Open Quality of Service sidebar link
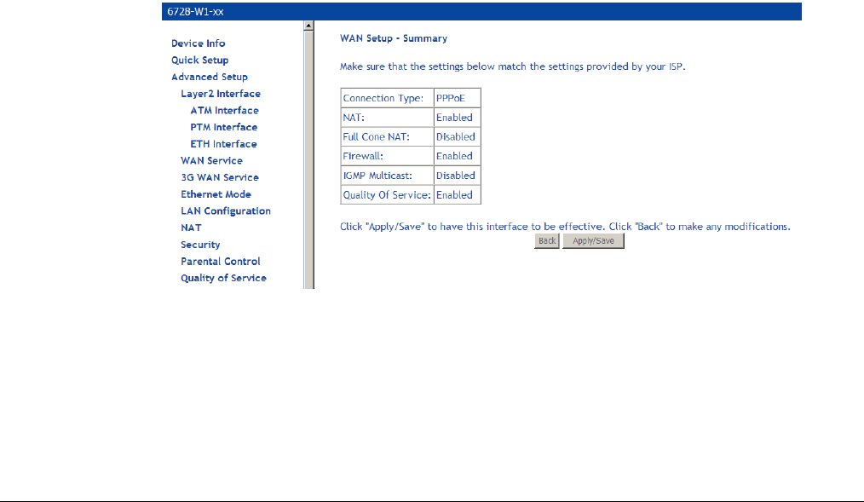Viewport: 864px width, 502px height. click(224, 279)
